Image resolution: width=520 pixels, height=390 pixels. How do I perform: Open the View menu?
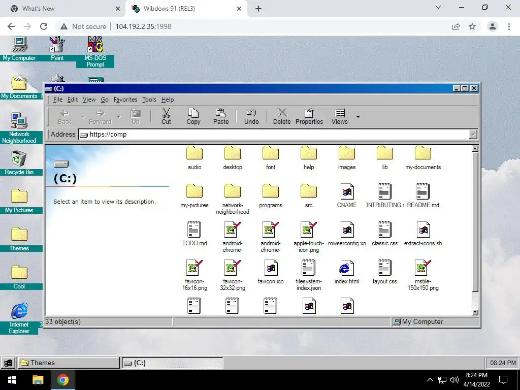(89, 100)
